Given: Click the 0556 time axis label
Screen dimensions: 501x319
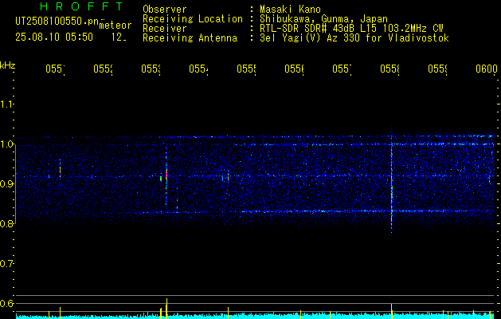Looking at the screenshot, I should (294, 69).
